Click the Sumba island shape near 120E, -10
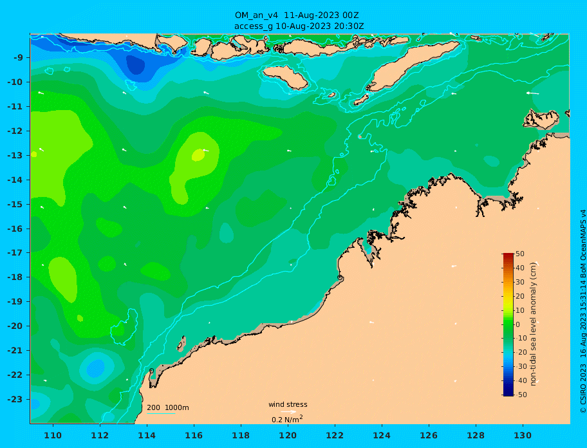Viewport: 587px width, 448px height. [285, 77]
